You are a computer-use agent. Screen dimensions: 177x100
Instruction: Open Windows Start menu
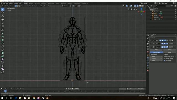click(x=2, y=98)
